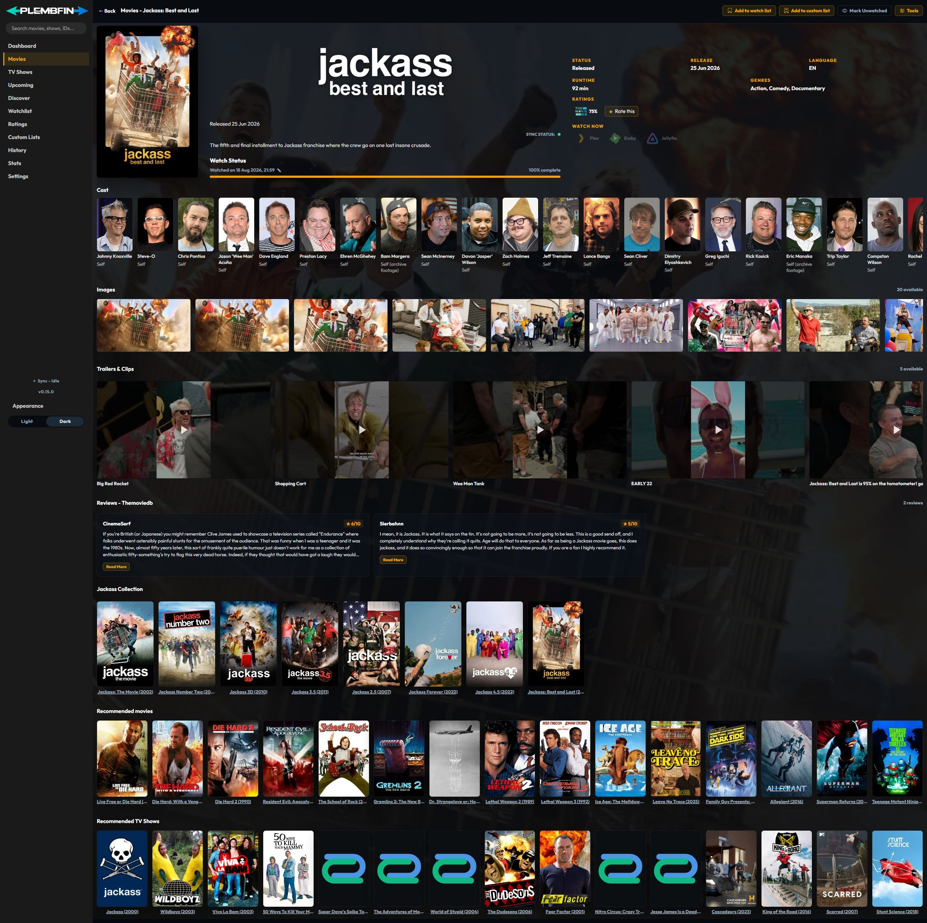Click the TMDB rating logo
This screenshot has height=923, width=927.
pyautogui.click(x=581, y=111)
